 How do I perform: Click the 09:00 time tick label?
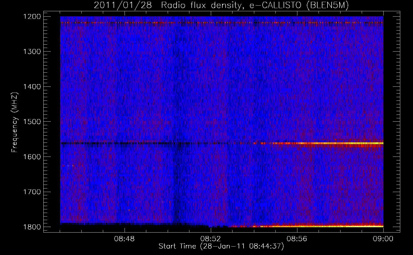(x=383, y=239)
